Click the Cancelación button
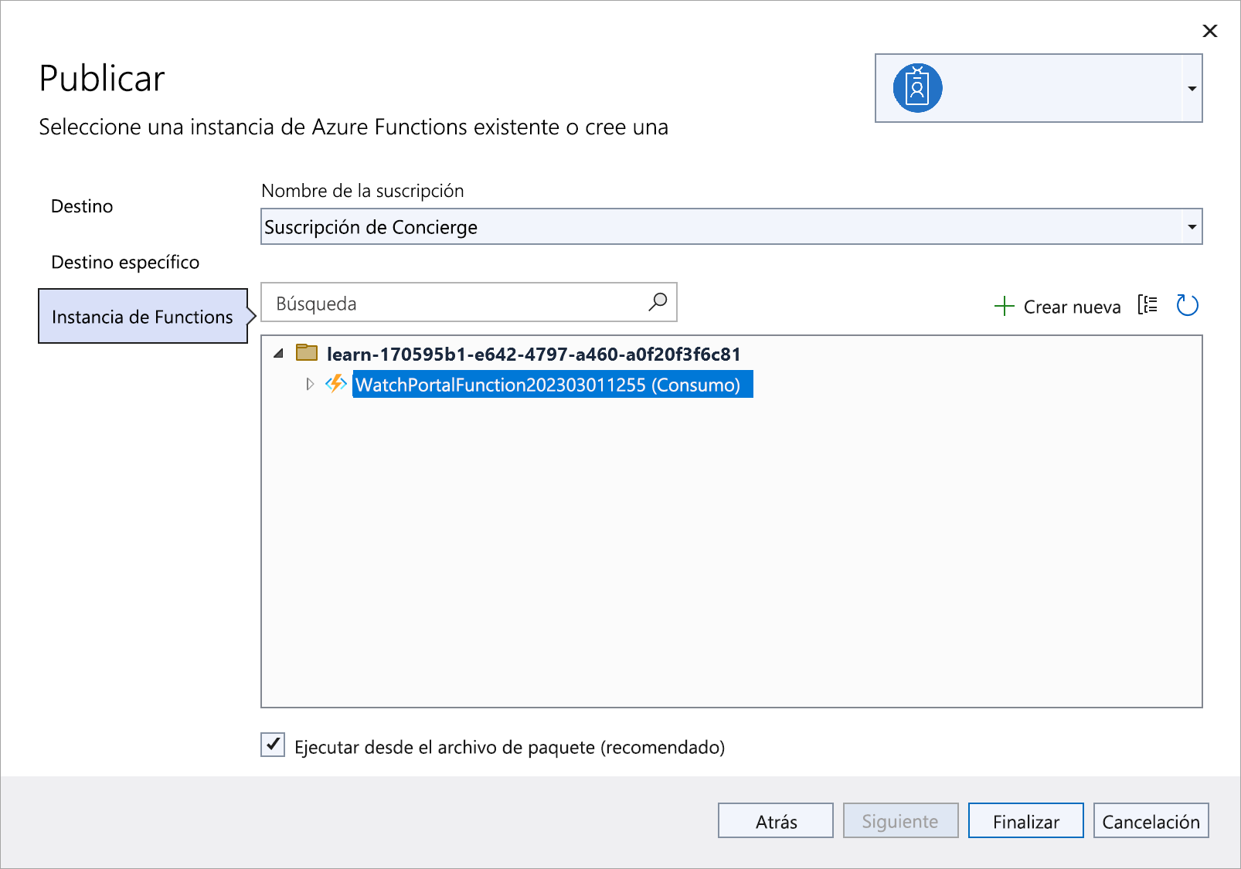Screen dimensions: 1241x869 [x=1151, y=820]
